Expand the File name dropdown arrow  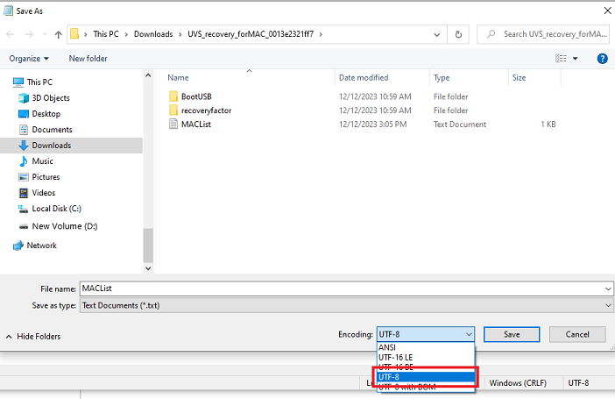coord(608,289)
